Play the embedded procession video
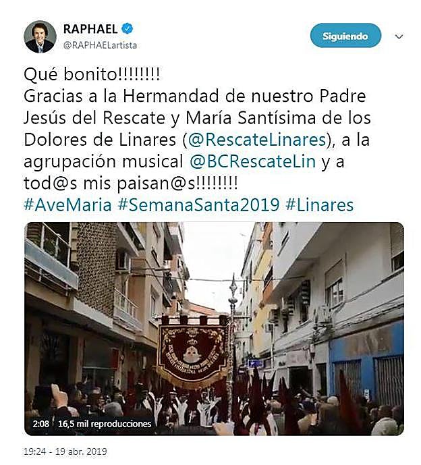421x465 pixels. (x=214, y=329)
